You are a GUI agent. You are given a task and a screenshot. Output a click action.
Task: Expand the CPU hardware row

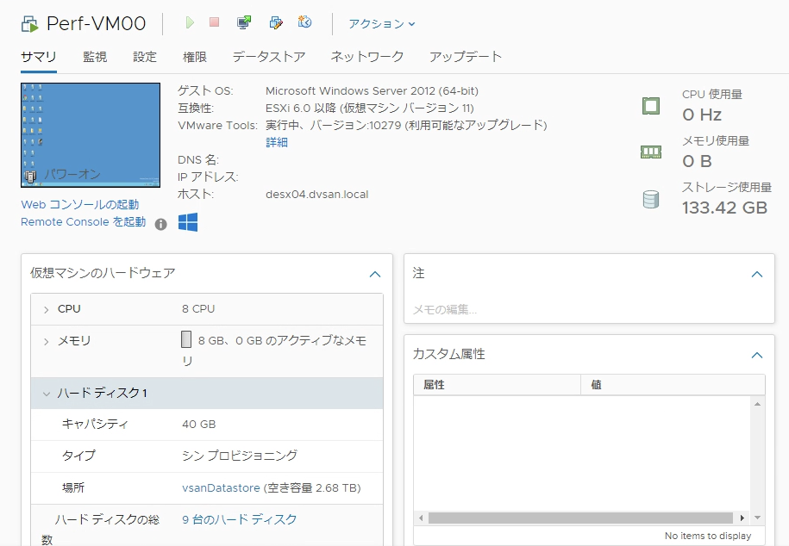pyautogui.click(x=47, y=310)
